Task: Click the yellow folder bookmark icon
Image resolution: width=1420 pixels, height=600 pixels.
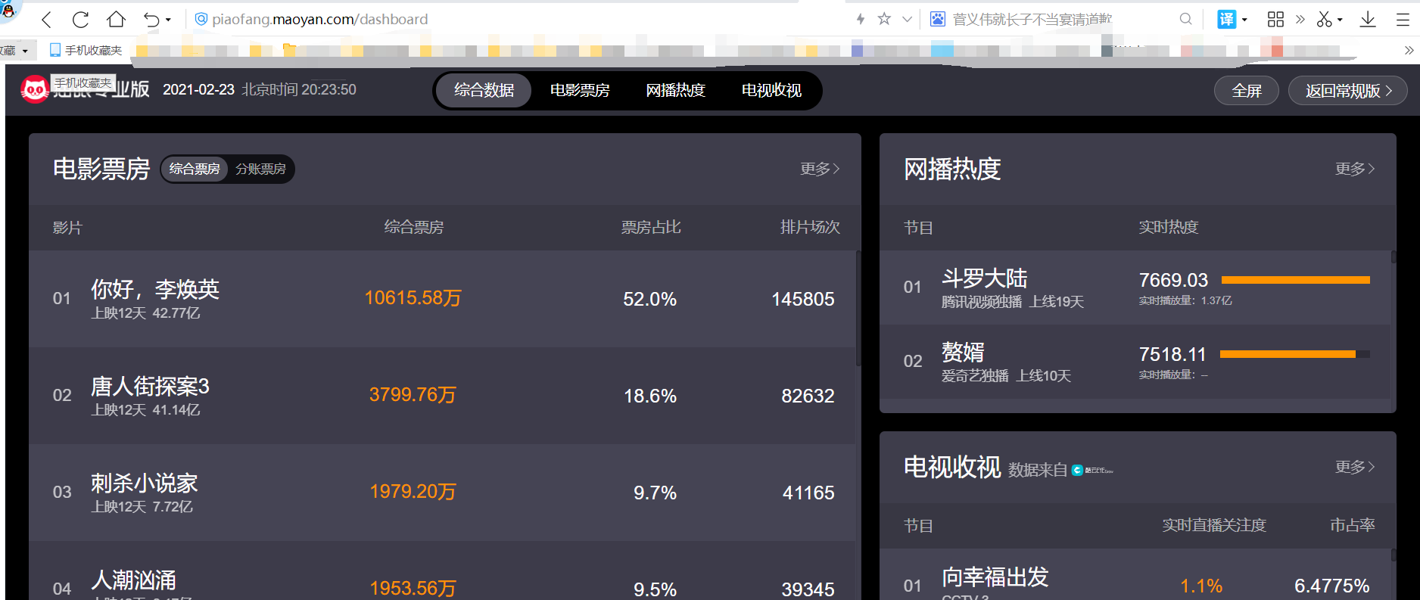Action: click(289, 50)
